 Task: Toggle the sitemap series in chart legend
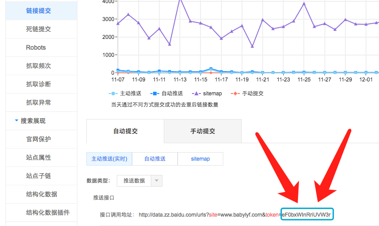coord(209,94)
